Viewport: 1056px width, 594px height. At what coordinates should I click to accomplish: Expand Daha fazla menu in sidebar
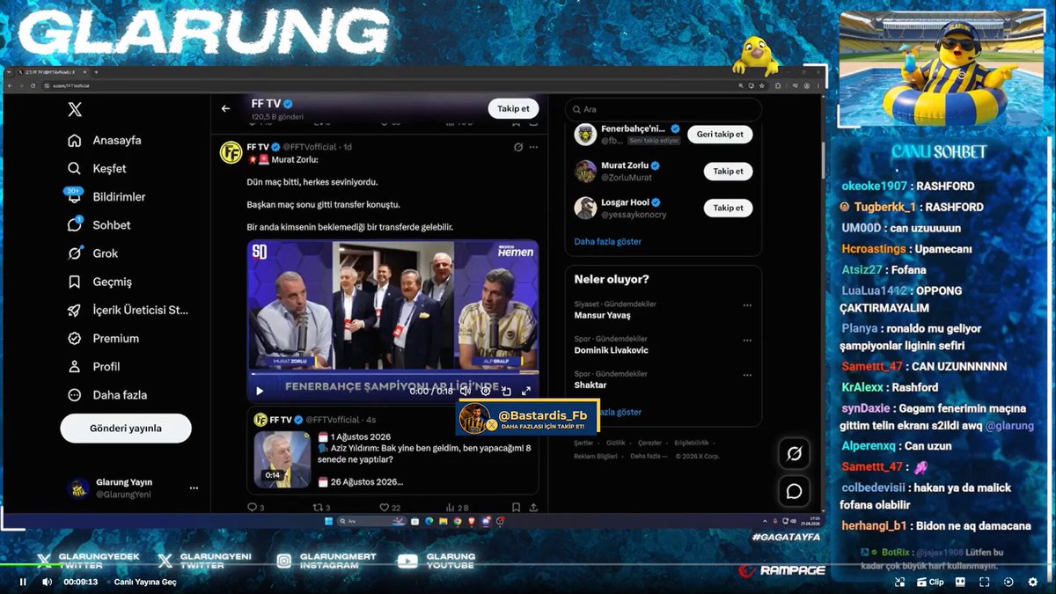pos(107,395)
